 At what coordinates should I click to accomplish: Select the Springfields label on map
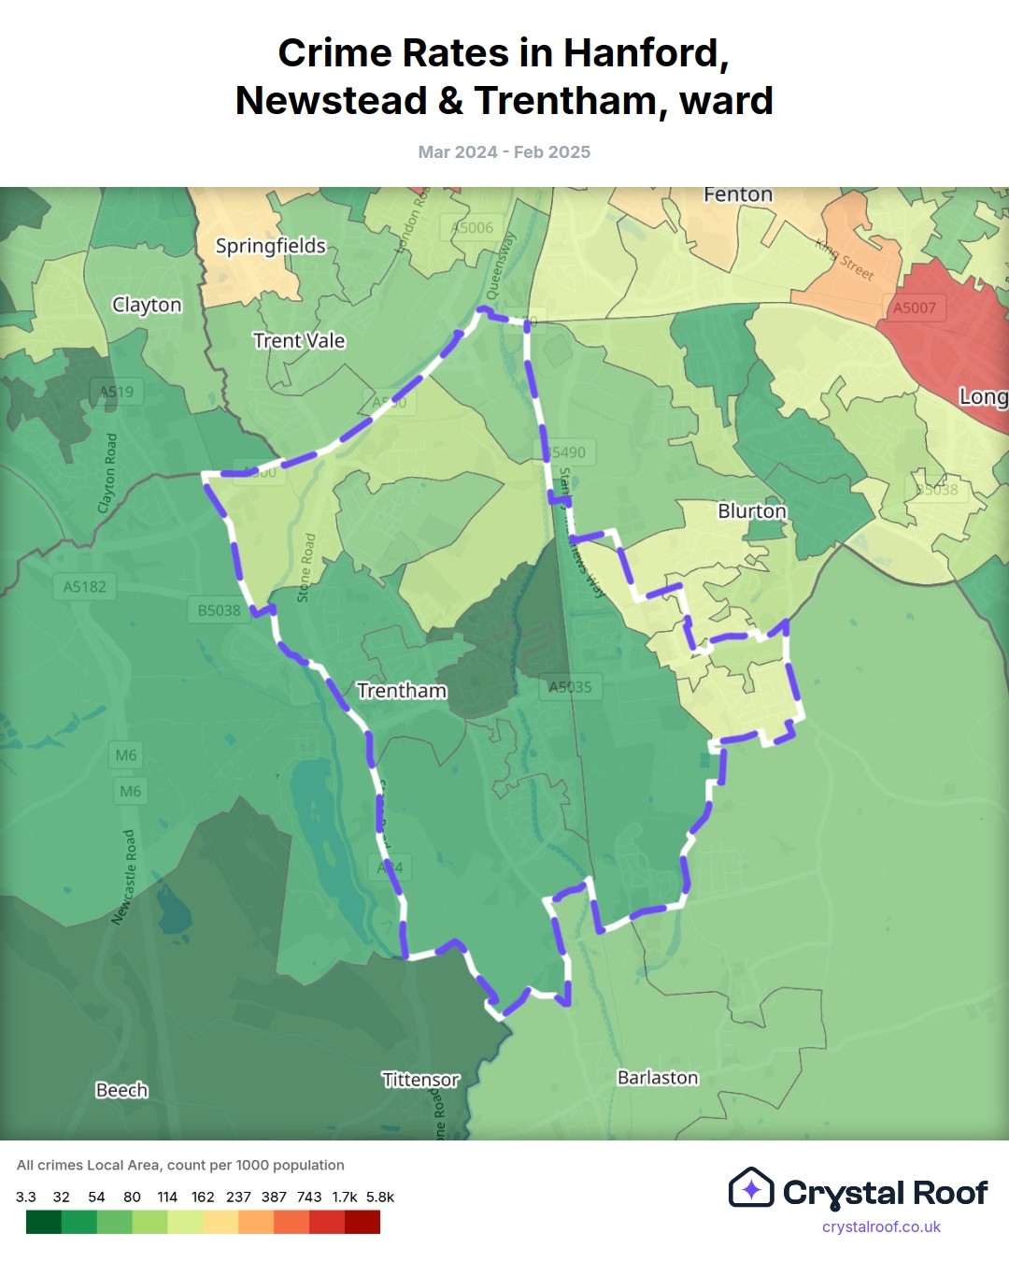point(270,246)
